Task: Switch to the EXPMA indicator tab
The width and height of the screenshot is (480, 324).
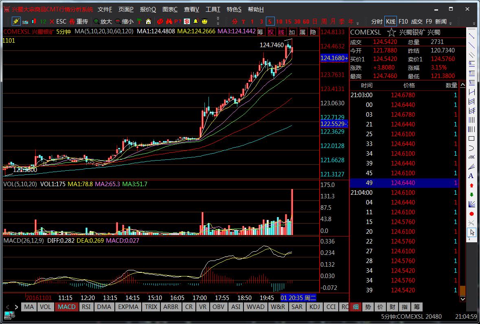Action: coord(129,307)
